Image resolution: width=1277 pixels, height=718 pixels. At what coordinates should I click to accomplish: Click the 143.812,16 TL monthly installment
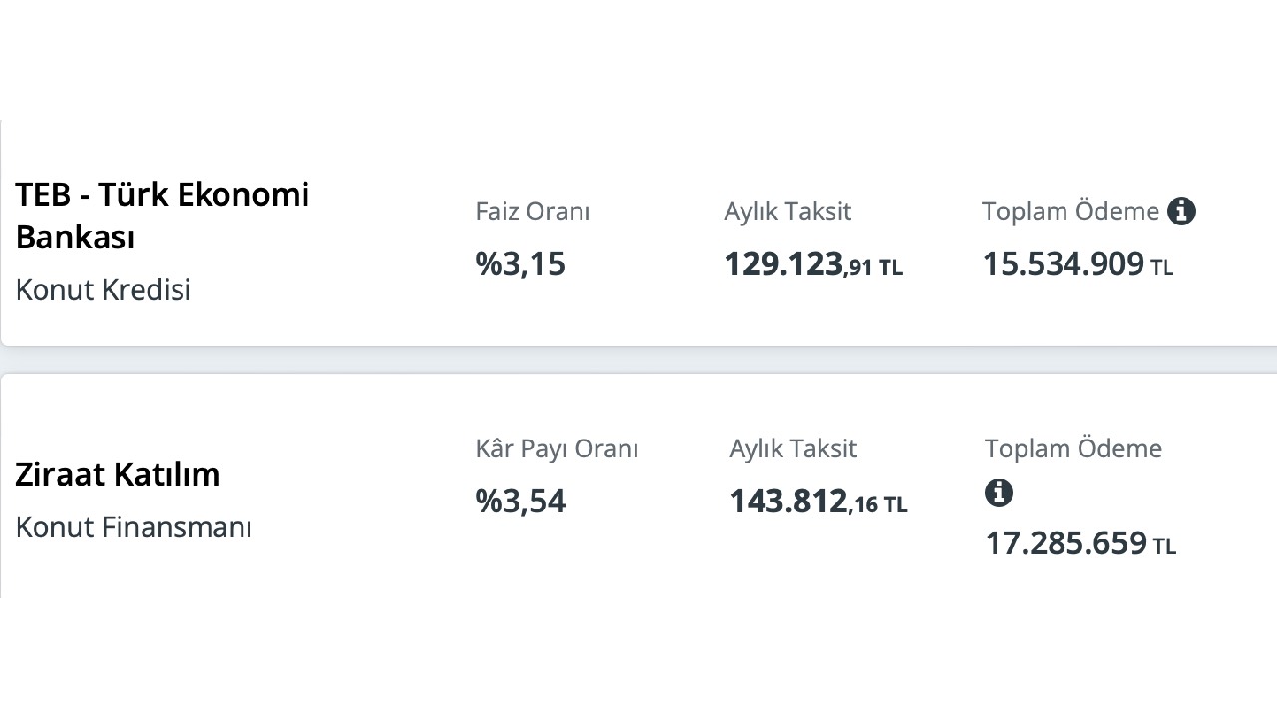pos(818,501)
